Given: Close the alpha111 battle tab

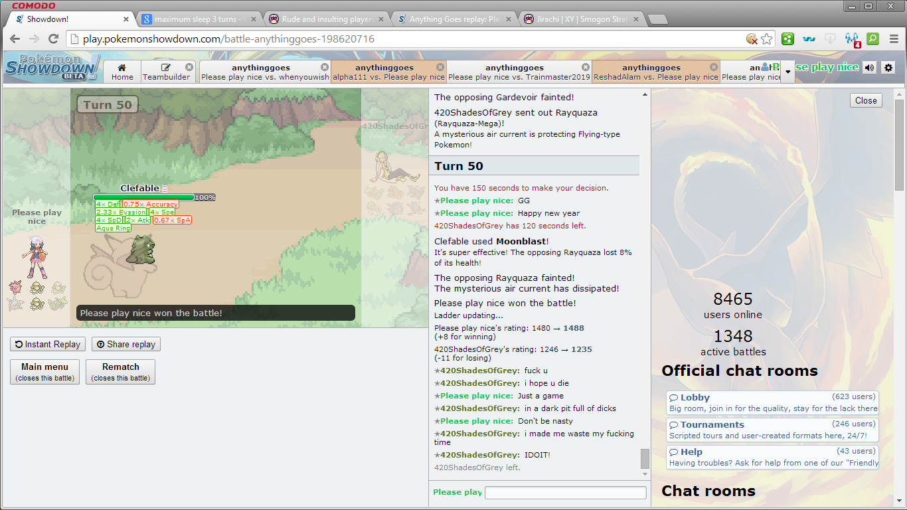Looking at the screenshot, I should pyautogui.click(x=440, y=67).
